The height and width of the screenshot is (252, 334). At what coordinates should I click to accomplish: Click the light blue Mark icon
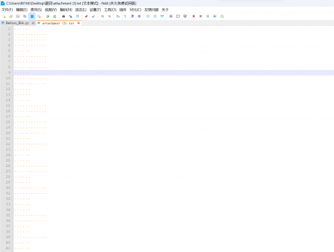77,16
